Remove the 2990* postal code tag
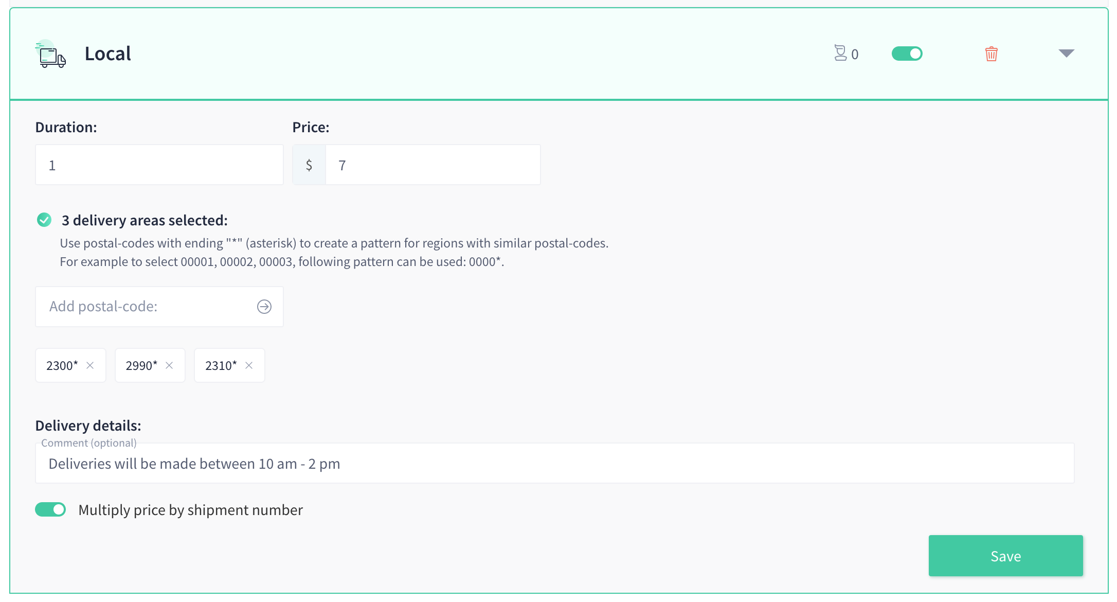Viewport: 1117px width, 602px height. click(x=169, y=365)
